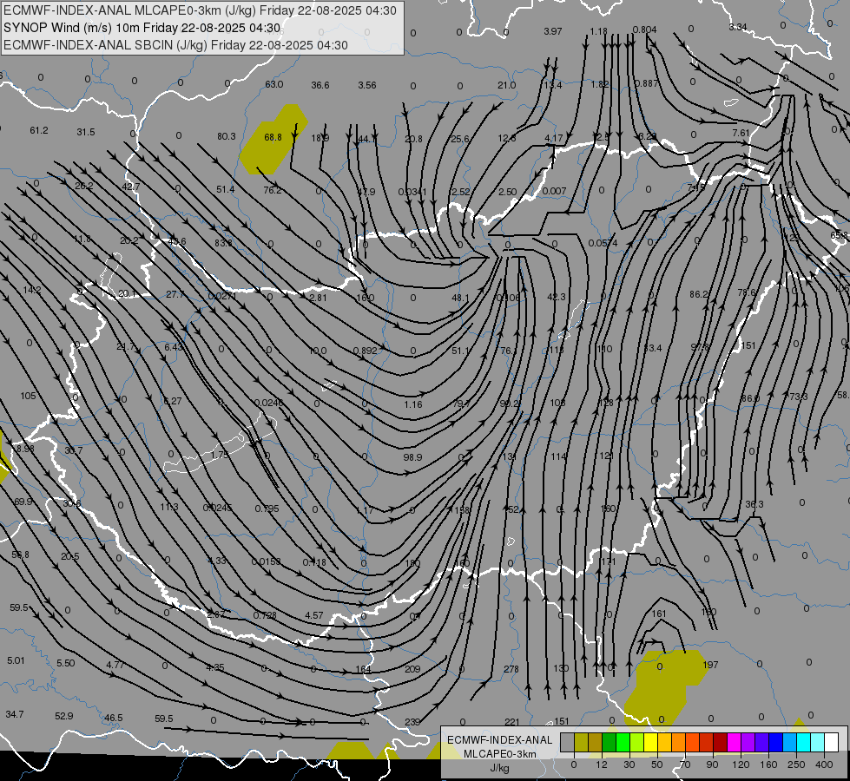Screen dimensions: 850x781
Task: Click the map value 46.5
Action: pyautogui.click(x=113, y=719)
